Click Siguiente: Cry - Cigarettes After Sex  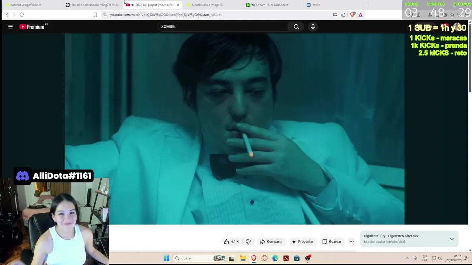391,236
